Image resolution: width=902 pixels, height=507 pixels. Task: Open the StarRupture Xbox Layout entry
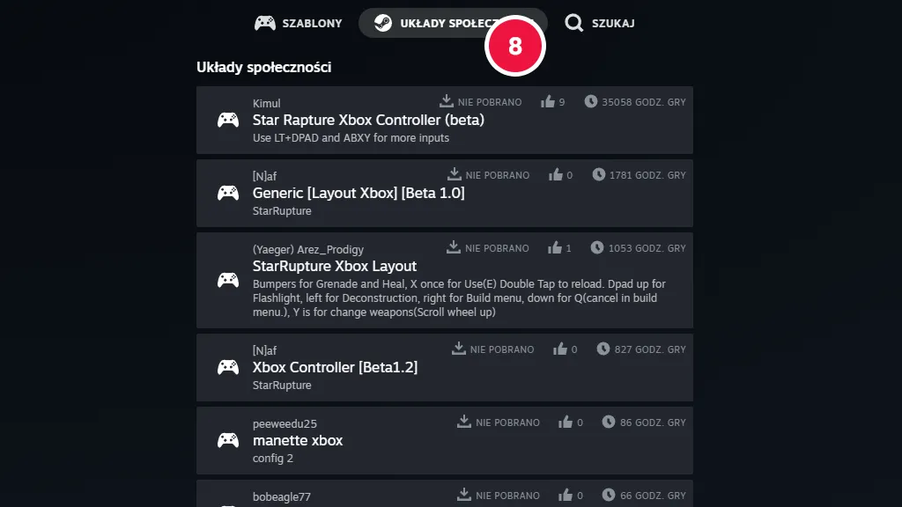444,281
